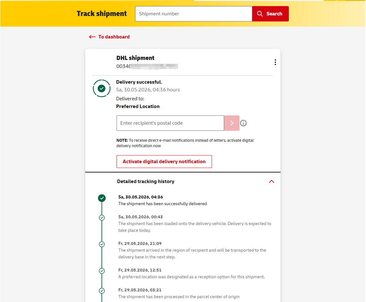Select the timeline marker for 03:21 event
Viewport: 366px width, 302px height.
(102, 291)
